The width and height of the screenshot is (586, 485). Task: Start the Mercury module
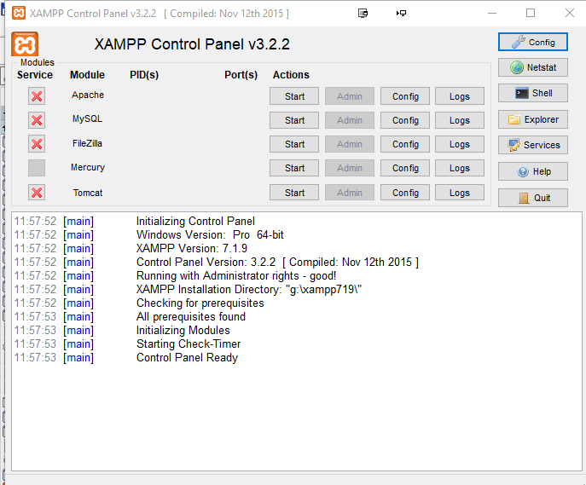[294, 168]
